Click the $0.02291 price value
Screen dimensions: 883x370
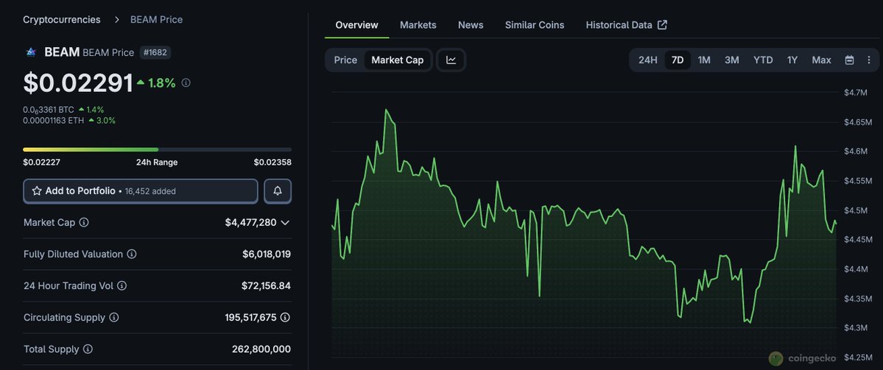tap(78, 82)
